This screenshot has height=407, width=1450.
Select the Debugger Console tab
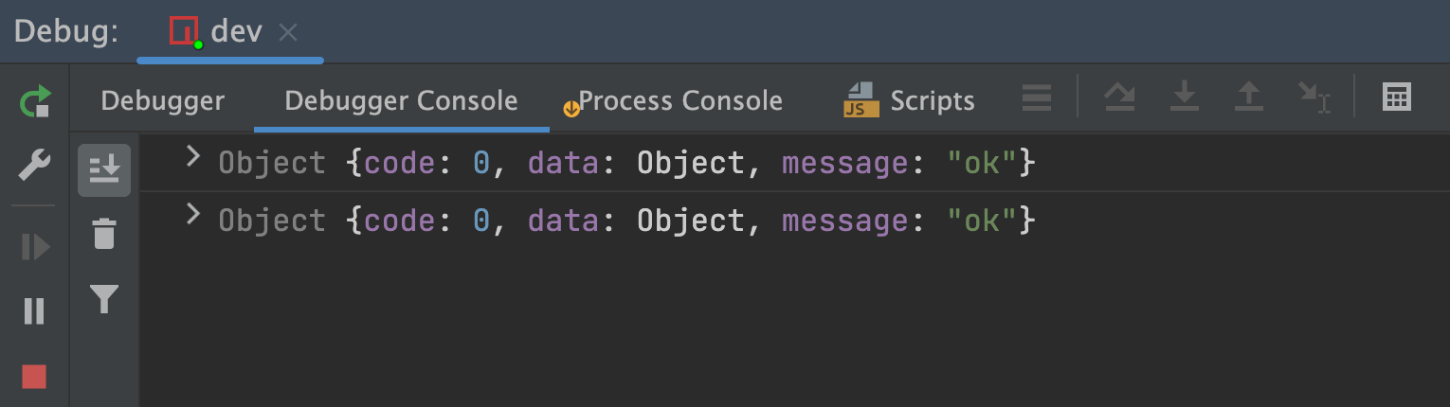point(401,100)
